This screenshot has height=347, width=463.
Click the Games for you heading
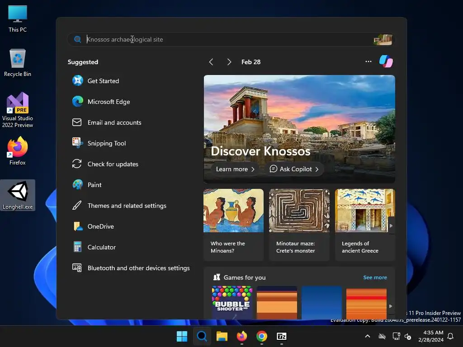245,277
